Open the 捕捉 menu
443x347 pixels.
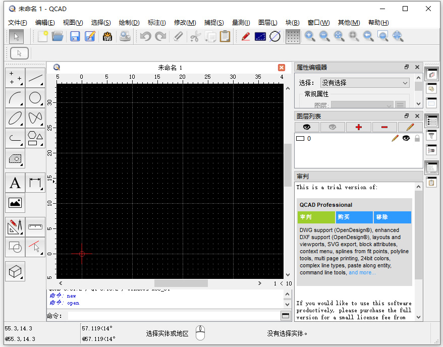point(214,22)
